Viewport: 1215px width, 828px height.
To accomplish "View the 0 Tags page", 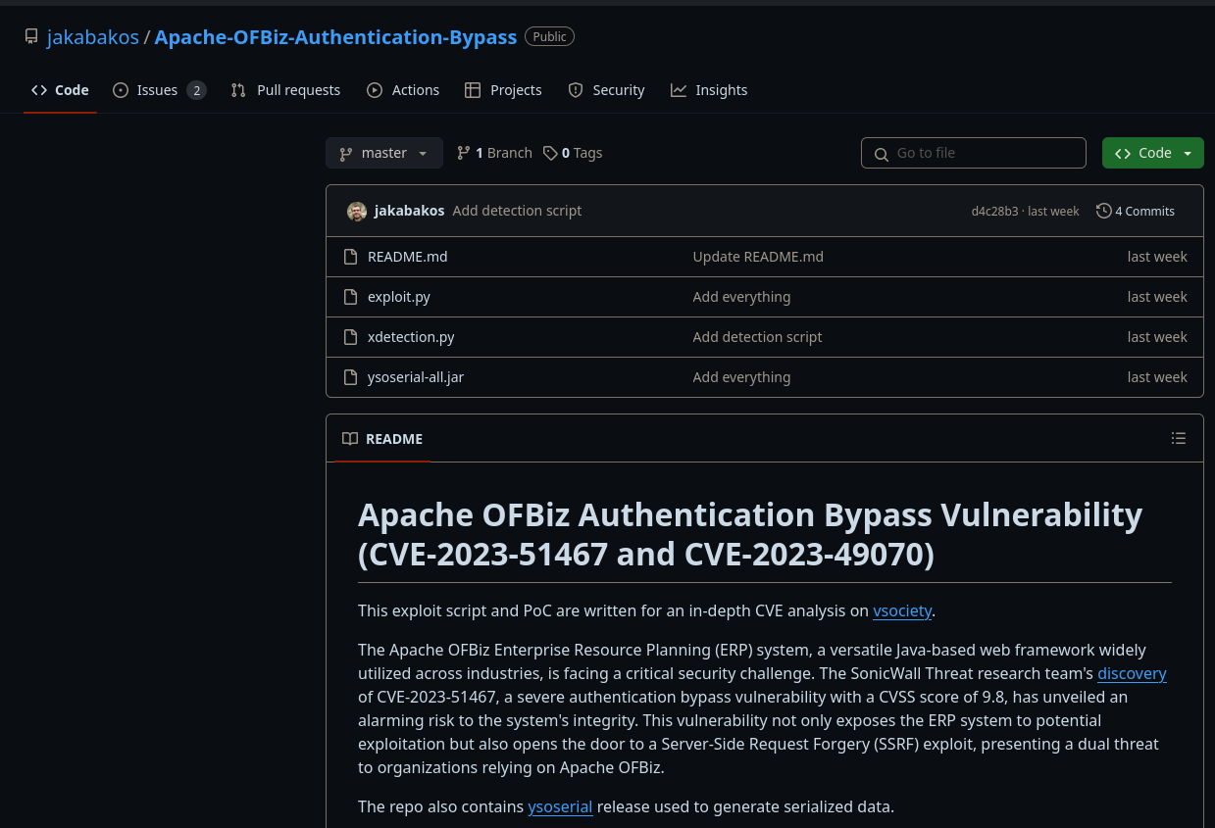I will pos(574,153).
